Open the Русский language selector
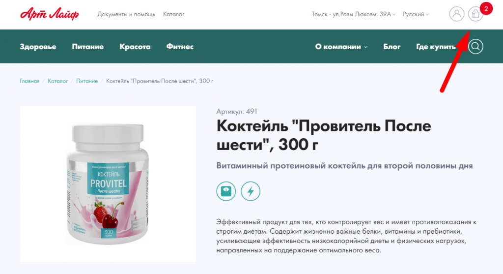Viewport: 503px width, 274px height. pyautogui.click(x=416, y=14)
